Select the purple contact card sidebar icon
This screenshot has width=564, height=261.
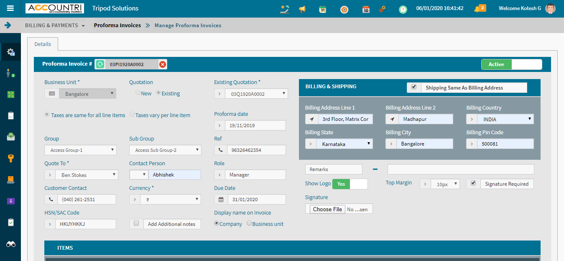[11, 201]
